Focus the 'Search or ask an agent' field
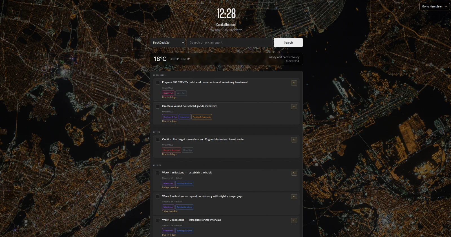This screenshot has width=451, height=237. pyautogui.click(x=229, y=42)
